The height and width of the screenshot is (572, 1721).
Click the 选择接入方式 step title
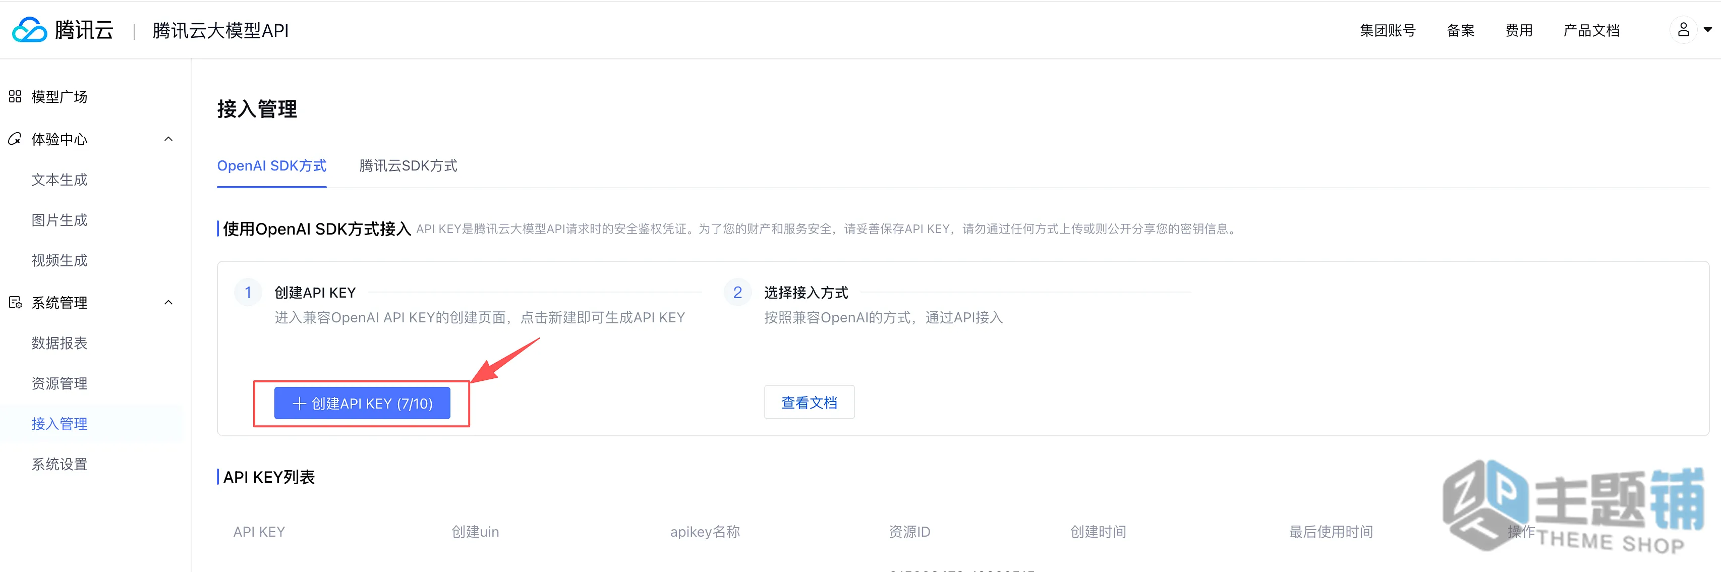click(x=807, y=293)
